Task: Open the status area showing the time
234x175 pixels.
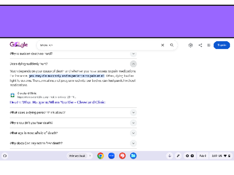Action: click(x=221, y=156)
